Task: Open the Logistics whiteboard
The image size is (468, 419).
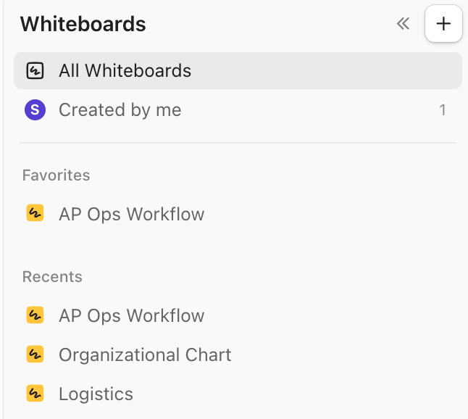Action: [x=96, y=394]
